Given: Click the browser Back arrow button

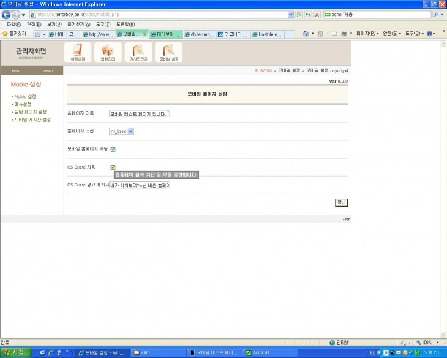Looking at the screenshot, I should pos(6,15).
